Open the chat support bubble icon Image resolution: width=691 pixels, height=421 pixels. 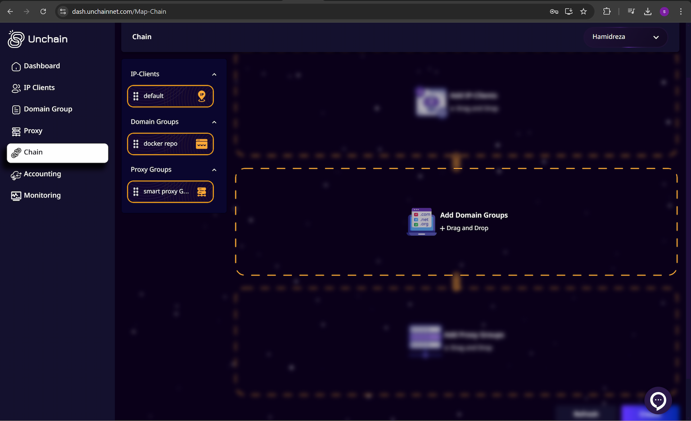tap(658, 400)
